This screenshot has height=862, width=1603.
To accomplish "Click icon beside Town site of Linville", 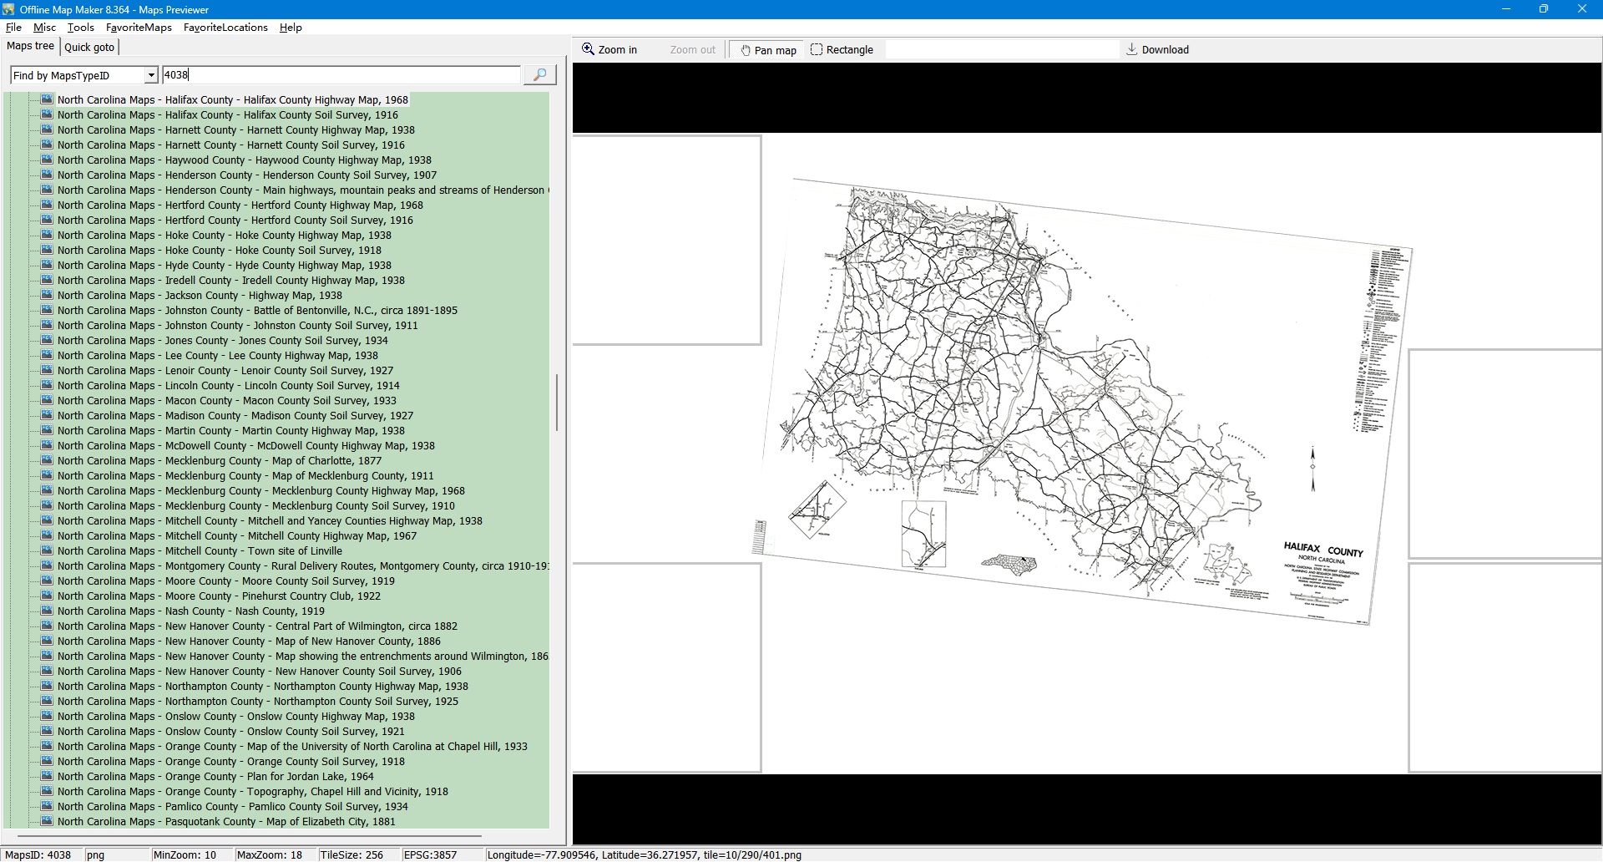I will [47, 551].
